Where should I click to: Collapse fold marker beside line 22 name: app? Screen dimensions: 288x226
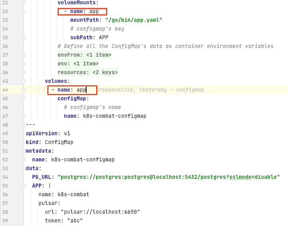[x=23, y=11]
